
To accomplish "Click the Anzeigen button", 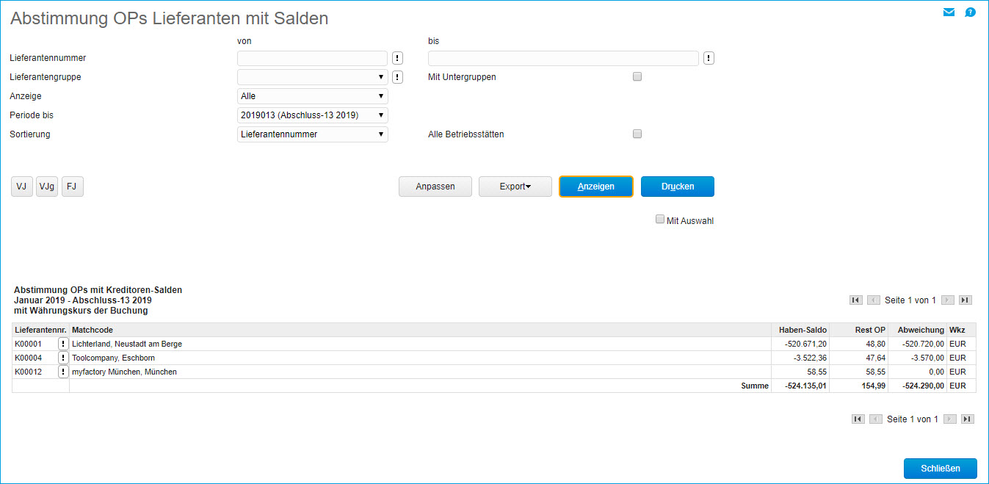I will [596, 187].
